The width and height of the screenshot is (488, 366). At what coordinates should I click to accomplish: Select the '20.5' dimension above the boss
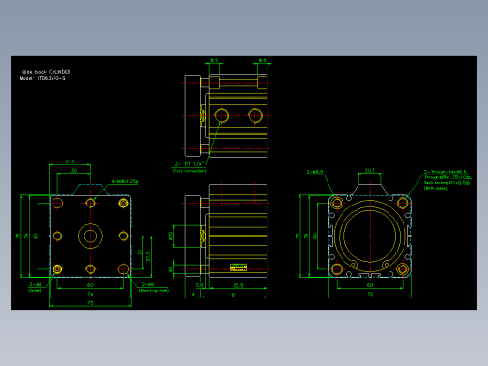coord(370,171)
